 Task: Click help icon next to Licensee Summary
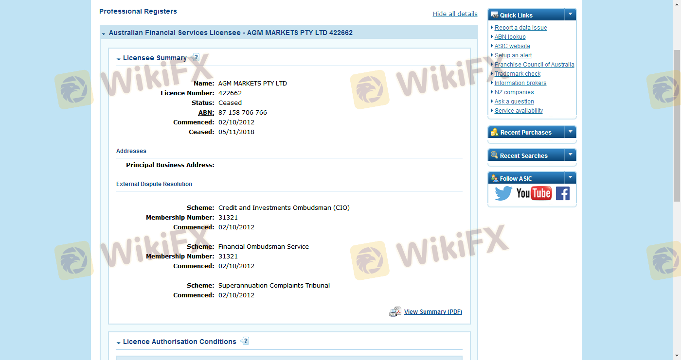point(196,57)
